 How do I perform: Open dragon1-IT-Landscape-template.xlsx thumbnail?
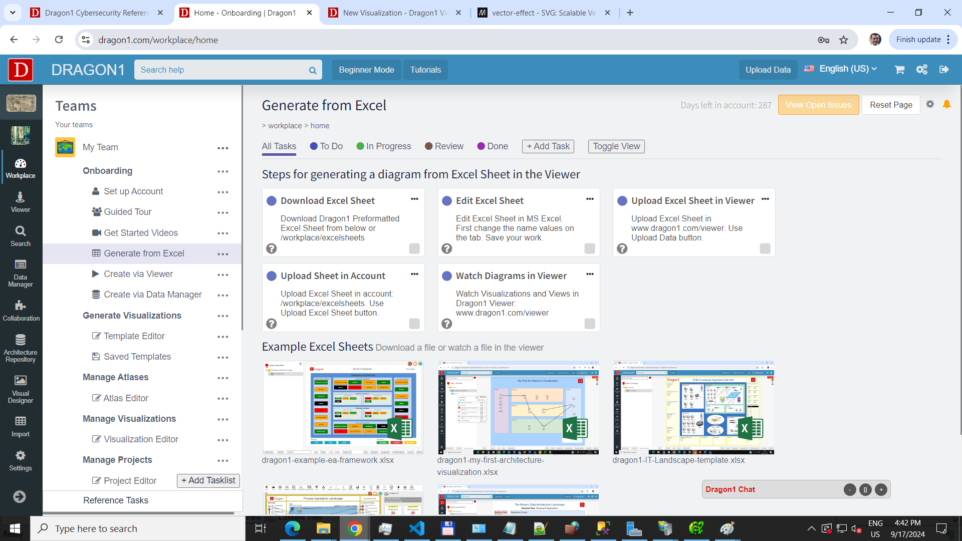[x=693, y=407]
